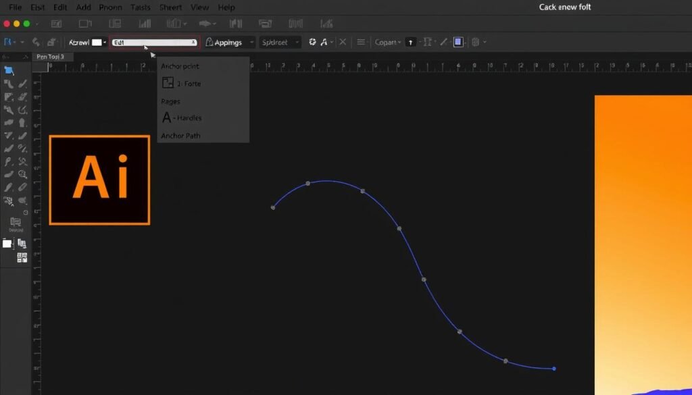Open the Help menu
Viewport: 692px width, 395px height.
[226, 7]
